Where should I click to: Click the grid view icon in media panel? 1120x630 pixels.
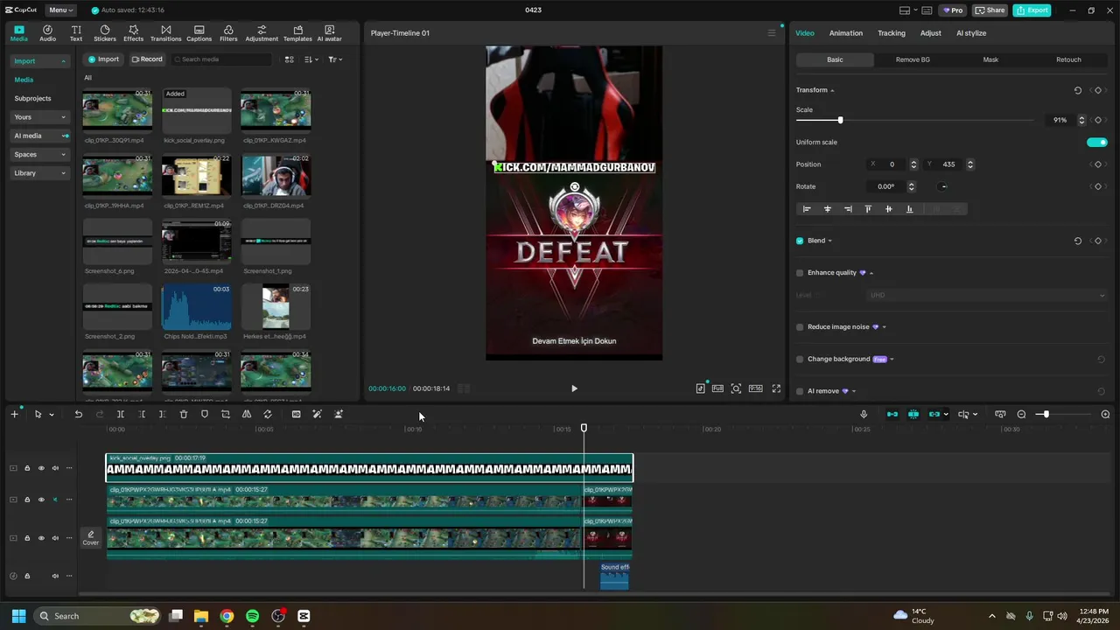click(290, 59)
